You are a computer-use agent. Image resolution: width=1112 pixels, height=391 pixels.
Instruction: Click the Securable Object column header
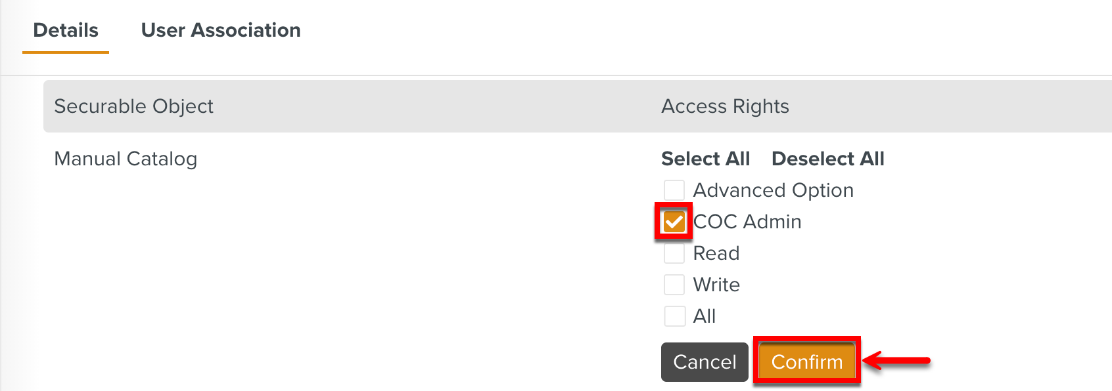pos(134,106)
